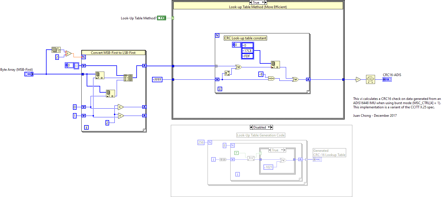Go to next case of Look-up Table structure

(x=266, y=3)
